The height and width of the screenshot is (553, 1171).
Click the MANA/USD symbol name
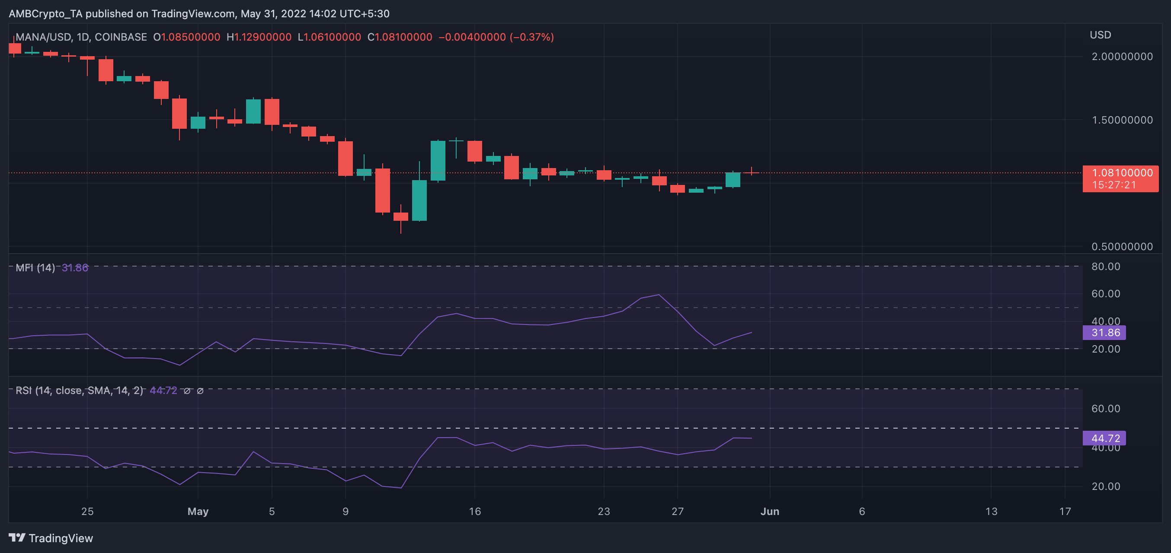43,37
